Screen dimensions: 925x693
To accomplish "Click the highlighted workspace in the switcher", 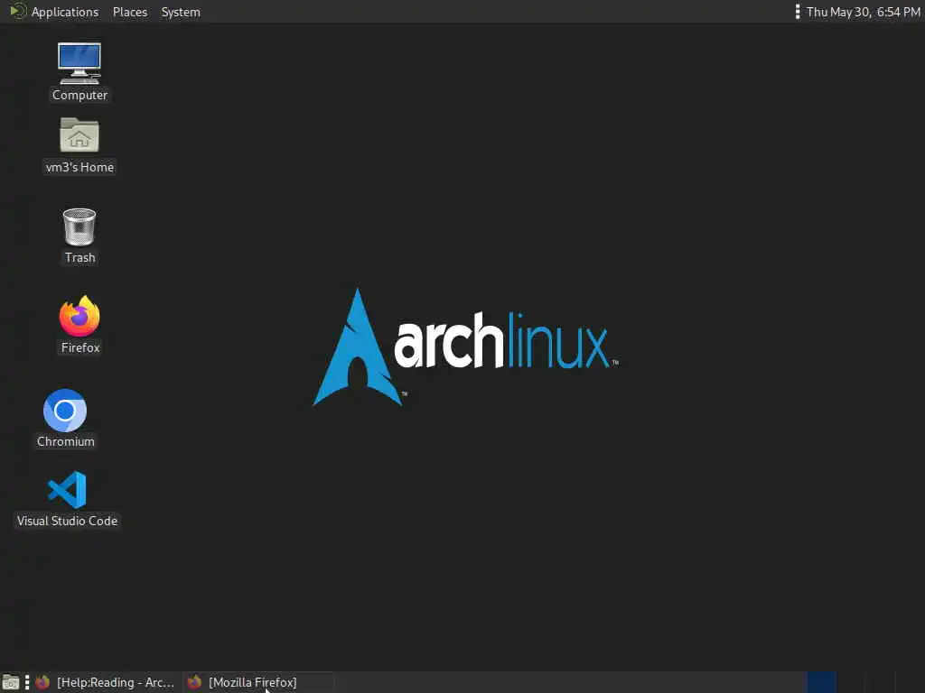I will (x=821, y=682).
